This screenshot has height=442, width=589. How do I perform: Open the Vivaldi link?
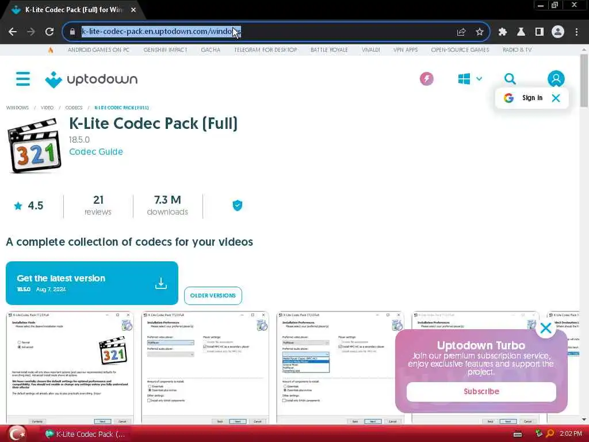click(371, 49)
